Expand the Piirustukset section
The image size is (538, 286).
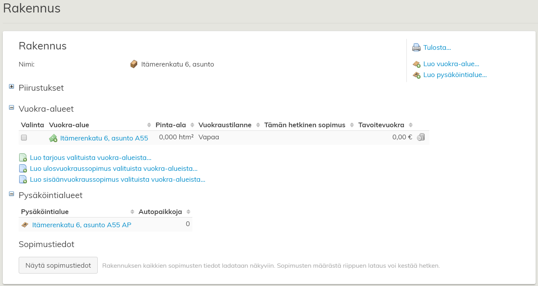12,87
